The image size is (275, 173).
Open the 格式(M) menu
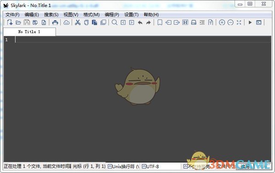click(91, 15)
